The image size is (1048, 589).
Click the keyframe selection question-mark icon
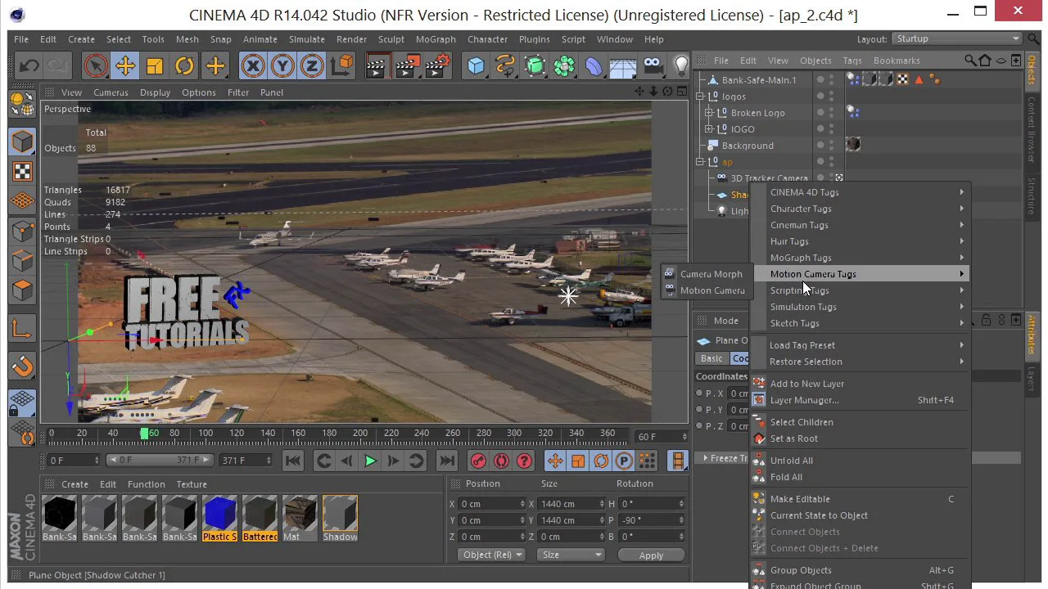click(x=525, y=461)
